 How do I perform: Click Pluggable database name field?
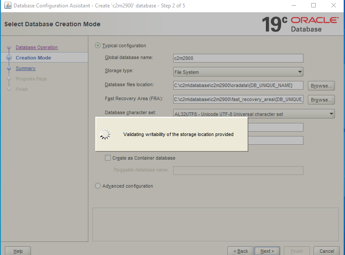coord(238,171)
